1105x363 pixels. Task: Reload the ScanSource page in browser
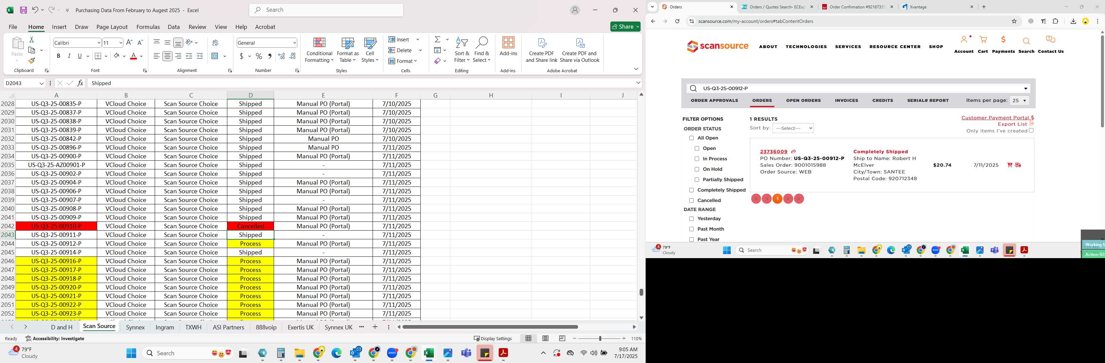[x=677, y=21]
